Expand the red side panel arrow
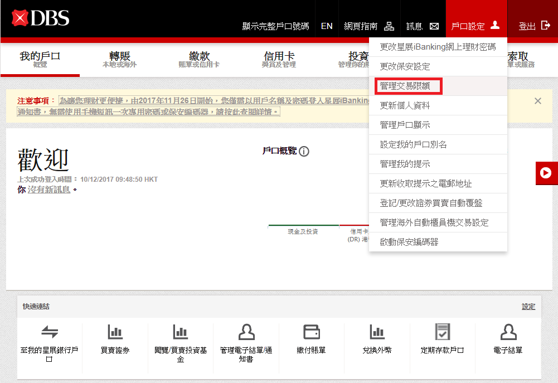558x383 pixels. pyautogui.click(x=546, y=173)
